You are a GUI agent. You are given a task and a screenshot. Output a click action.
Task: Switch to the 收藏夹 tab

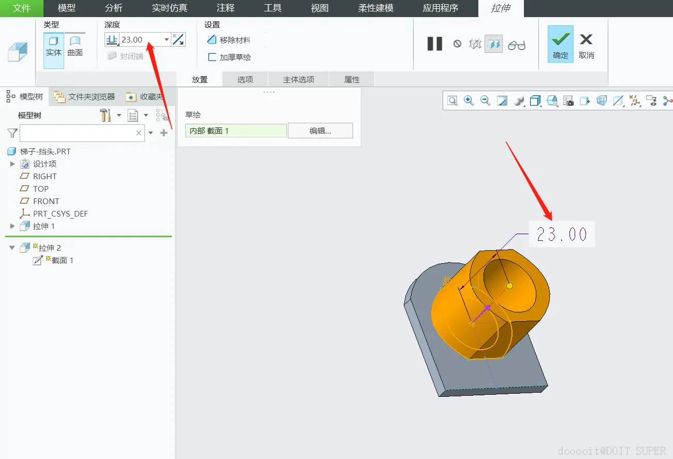tap(144, 96)
